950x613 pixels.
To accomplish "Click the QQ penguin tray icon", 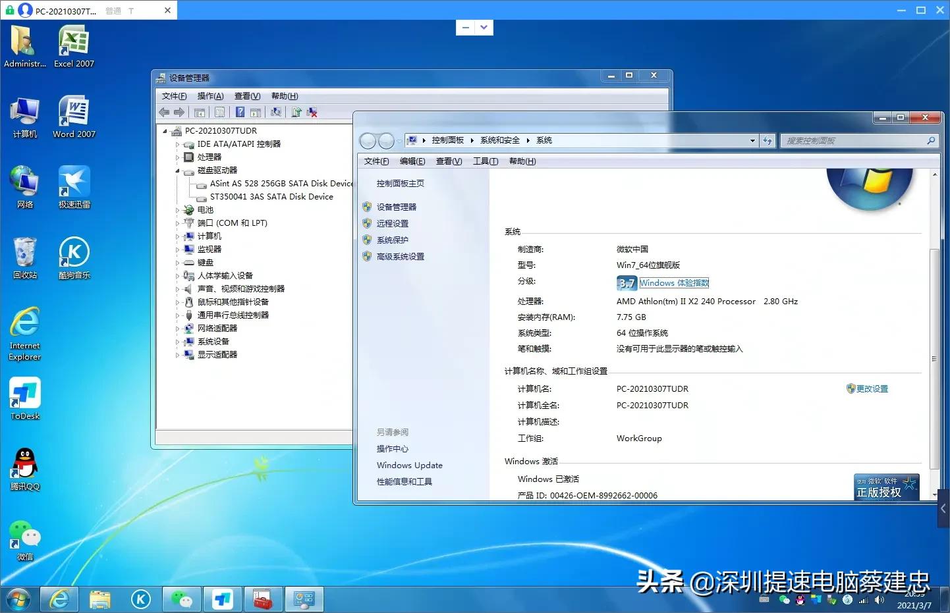I will pos(800,600).
